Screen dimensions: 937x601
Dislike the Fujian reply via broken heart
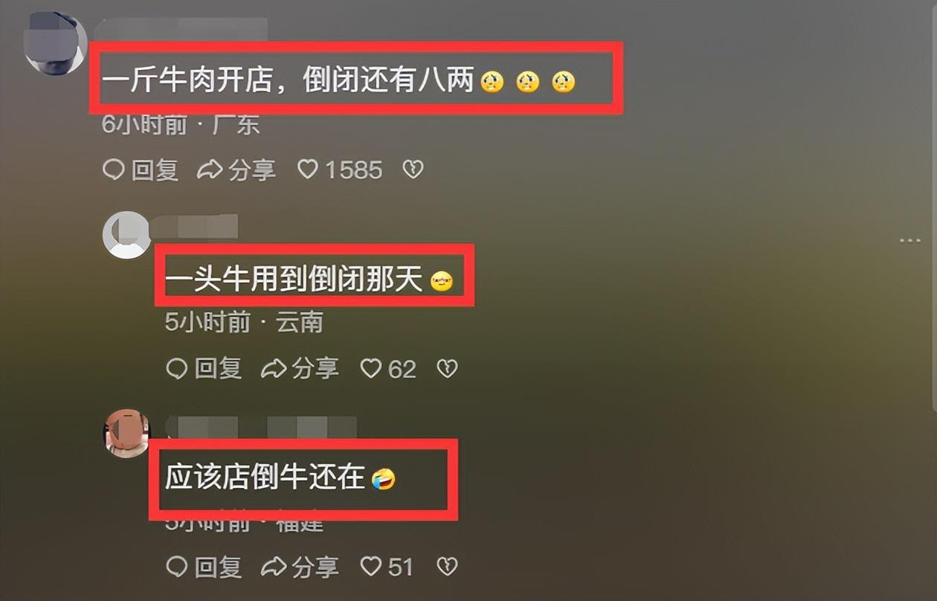pos(446,567)
